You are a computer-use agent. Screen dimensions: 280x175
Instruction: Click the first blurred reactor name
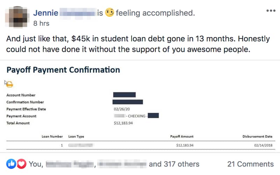pos(70,164)
